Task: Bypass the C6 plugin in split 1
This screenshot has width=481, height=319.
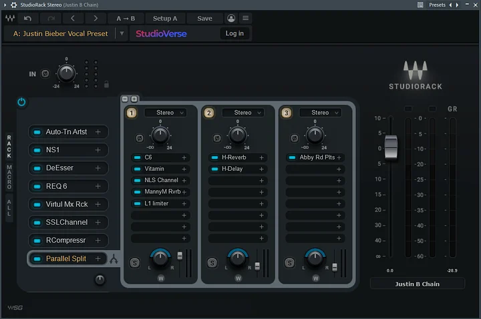Action: coord(137,157)
